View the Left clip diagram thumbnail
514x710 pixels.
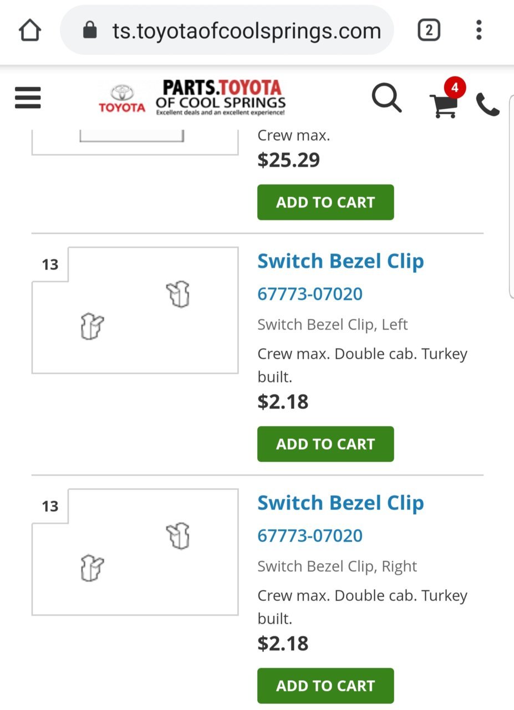135,310
